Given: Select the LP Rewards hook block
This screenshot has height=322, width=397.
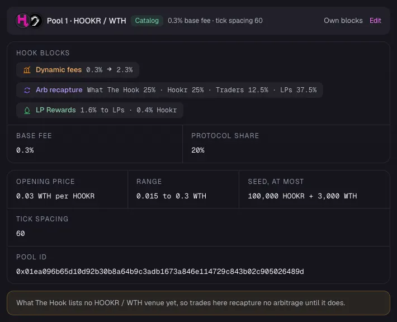Looking at the screenshot, I should pyautogui.click(x=100, y=110).
